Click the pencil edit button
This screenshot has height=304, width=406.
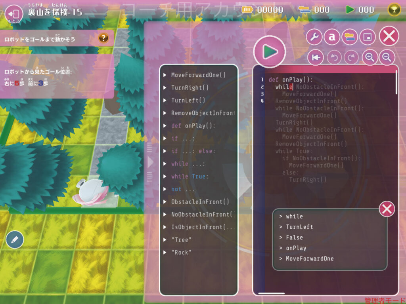click(x=15, y=239)
